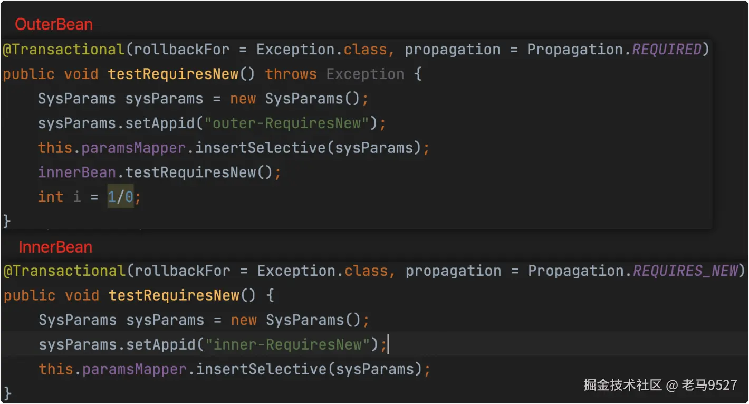Image resolution: width=749 pixels, height=404 pixels.
Task: Click first new SysParams() constructor
Action: tap(299, 99)
